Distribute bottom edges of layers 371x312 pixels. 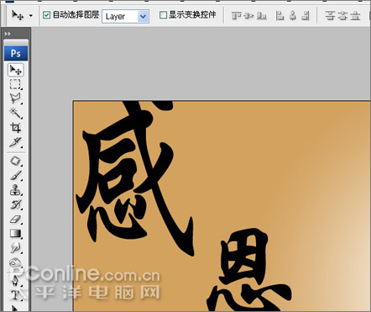pos(355,16)
